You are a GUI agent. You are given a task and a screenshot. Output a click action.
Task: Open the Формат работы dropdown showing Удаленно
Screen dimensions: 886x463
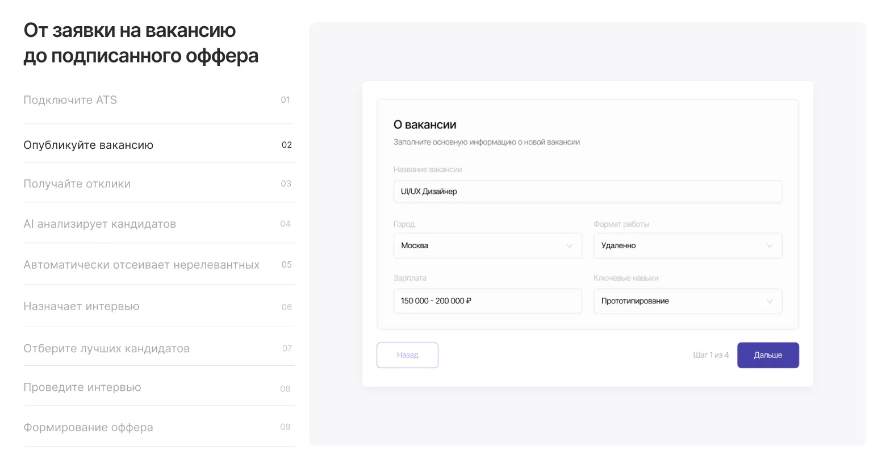(688, 246)
